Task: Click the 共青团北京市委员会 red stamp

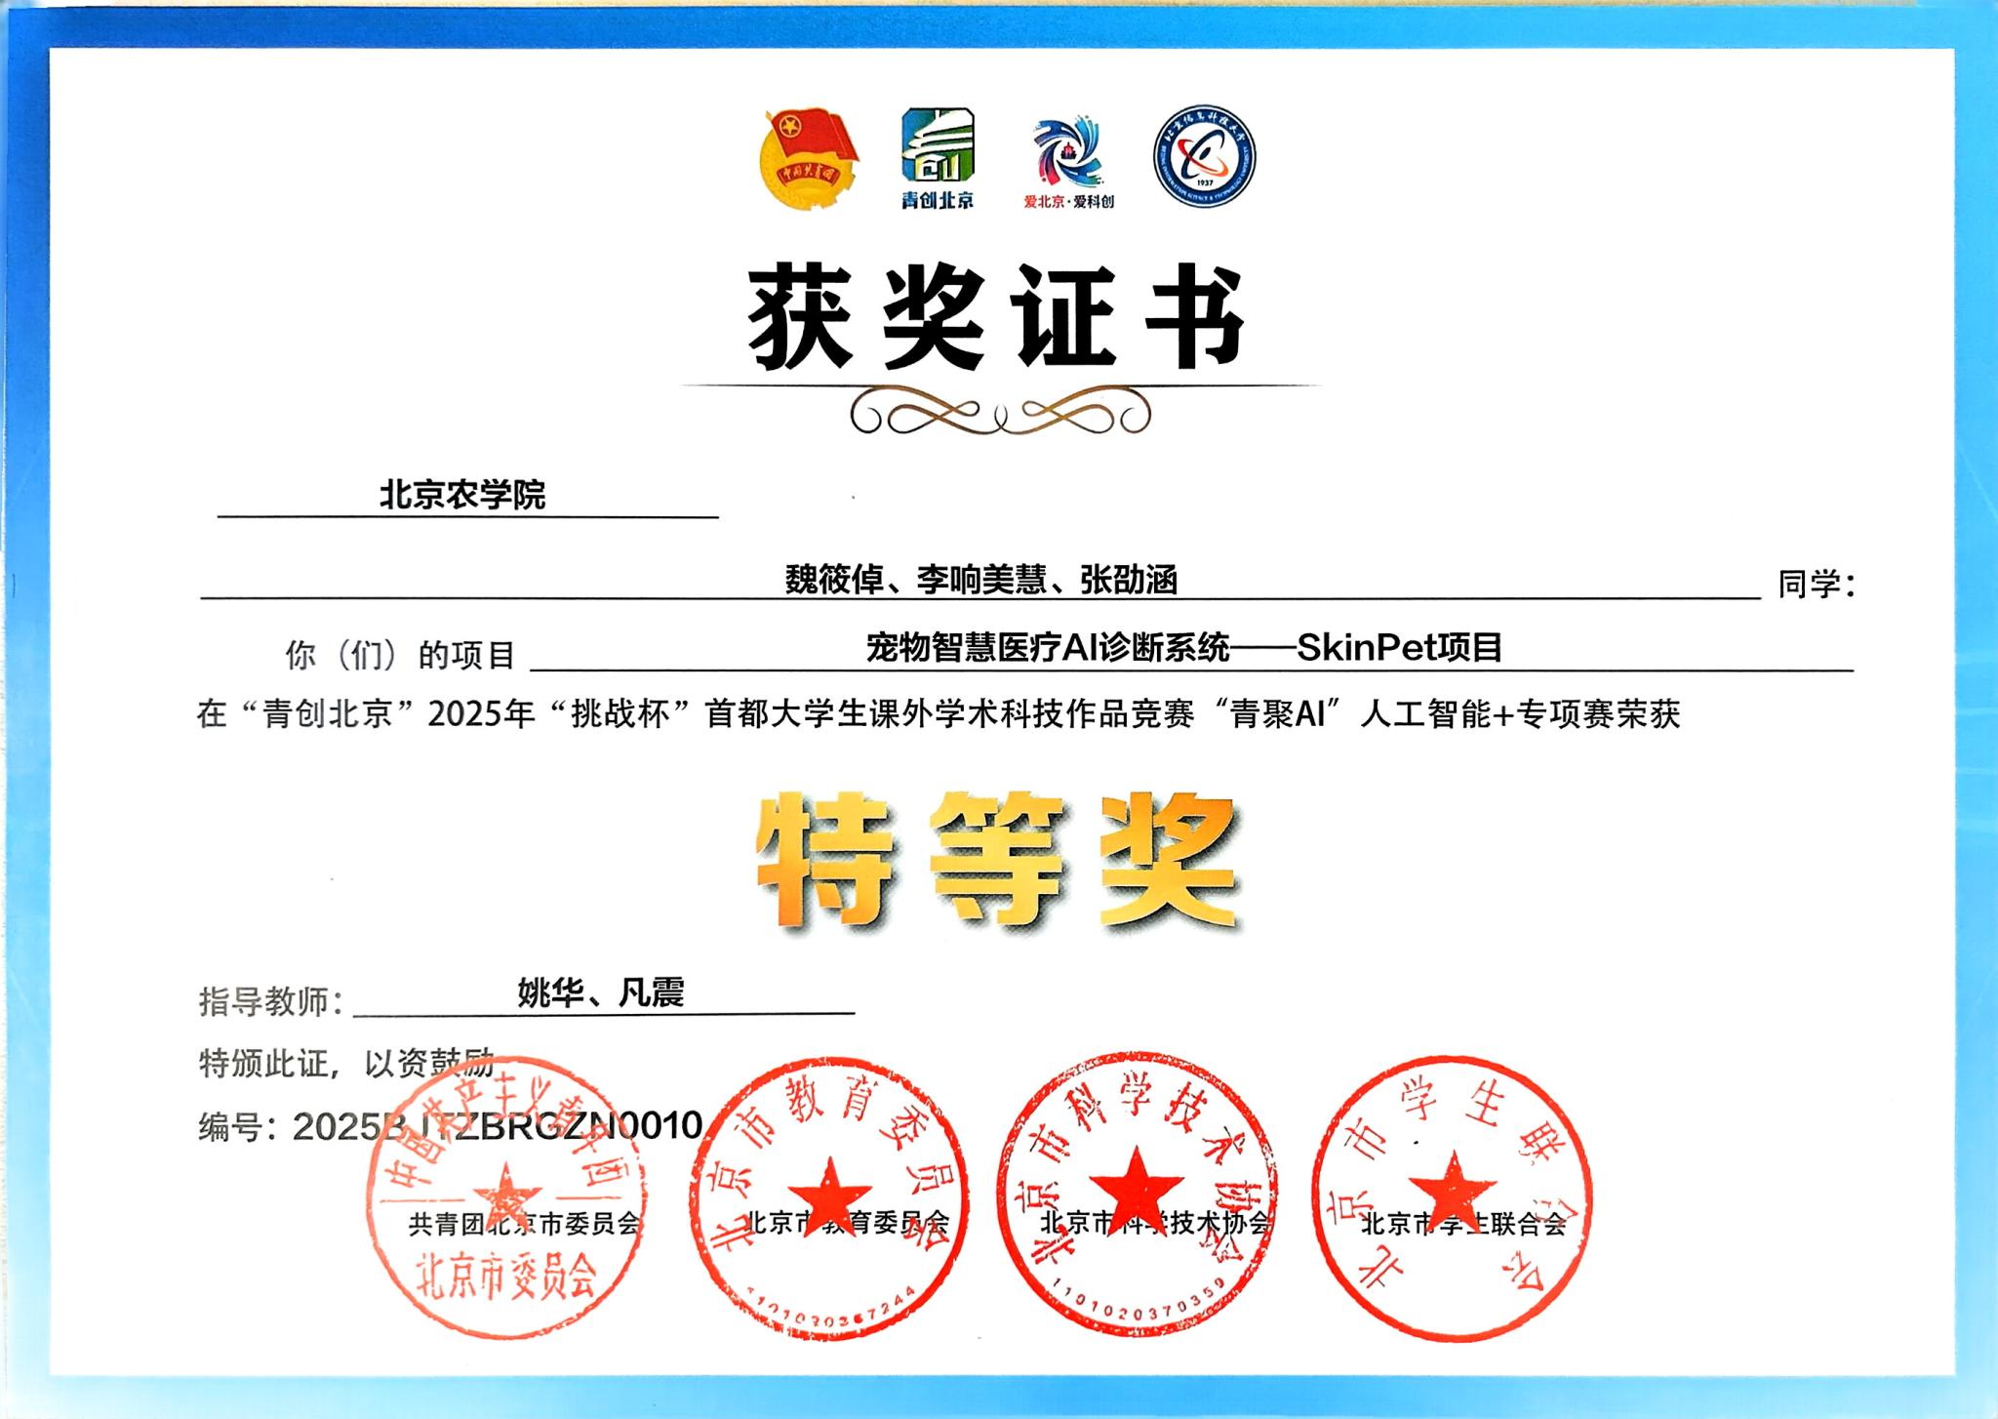Action: tap(506, 1196)
